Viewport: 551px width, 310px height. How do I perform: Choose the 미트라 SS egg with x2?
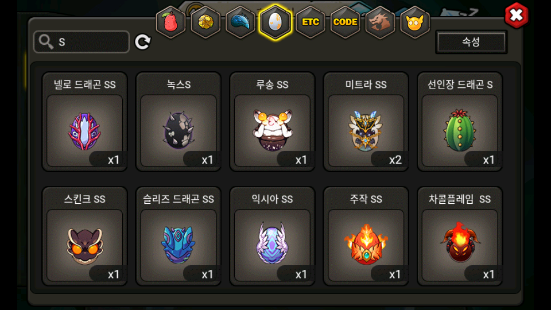click(366, 122)
